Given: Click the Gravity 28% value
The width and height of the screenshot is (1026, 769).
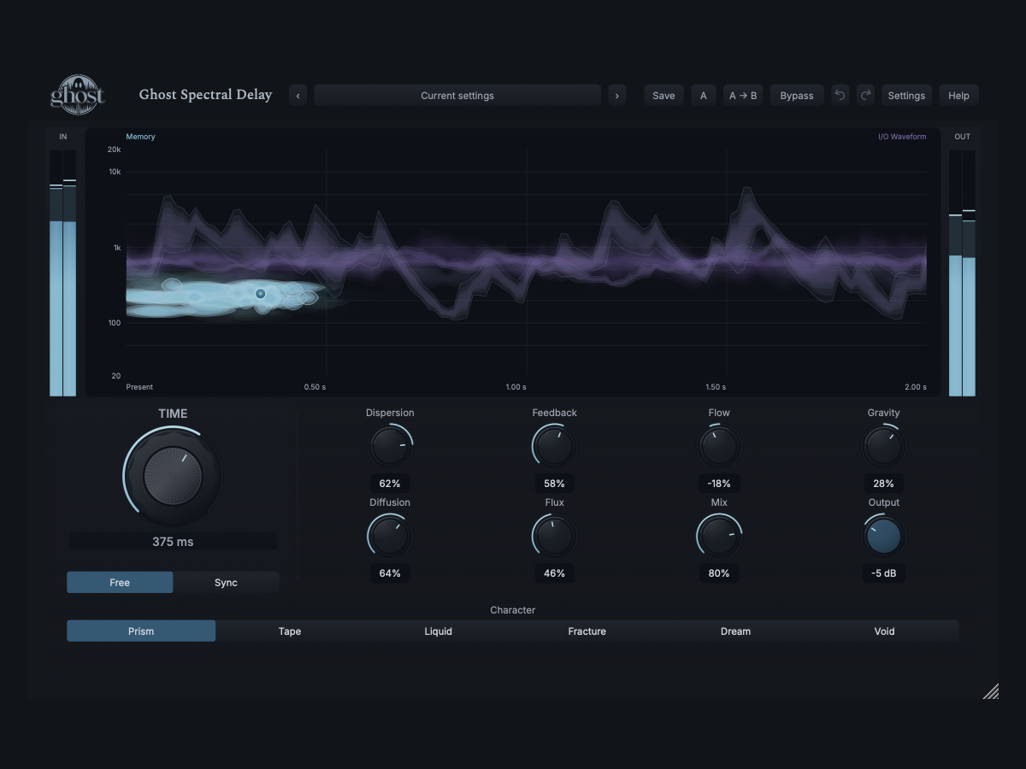Looking at the screenshot, I should click(883, 484).
